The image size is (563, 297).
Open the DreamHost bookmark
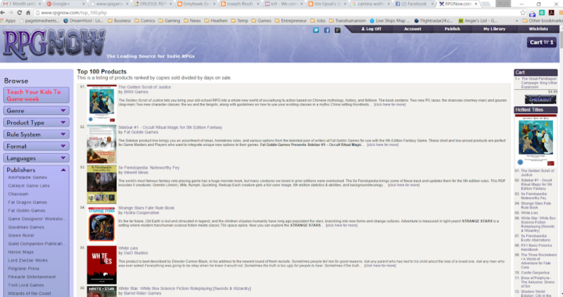[x=84, y=21]
